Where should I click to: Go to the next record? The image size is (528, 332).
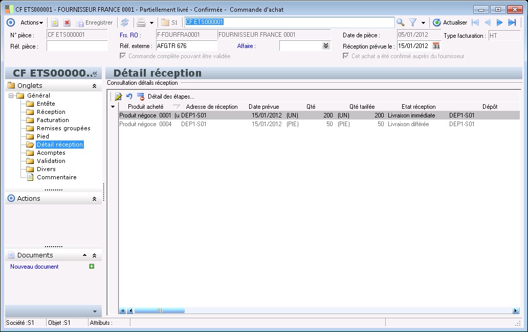click(500, 22)
